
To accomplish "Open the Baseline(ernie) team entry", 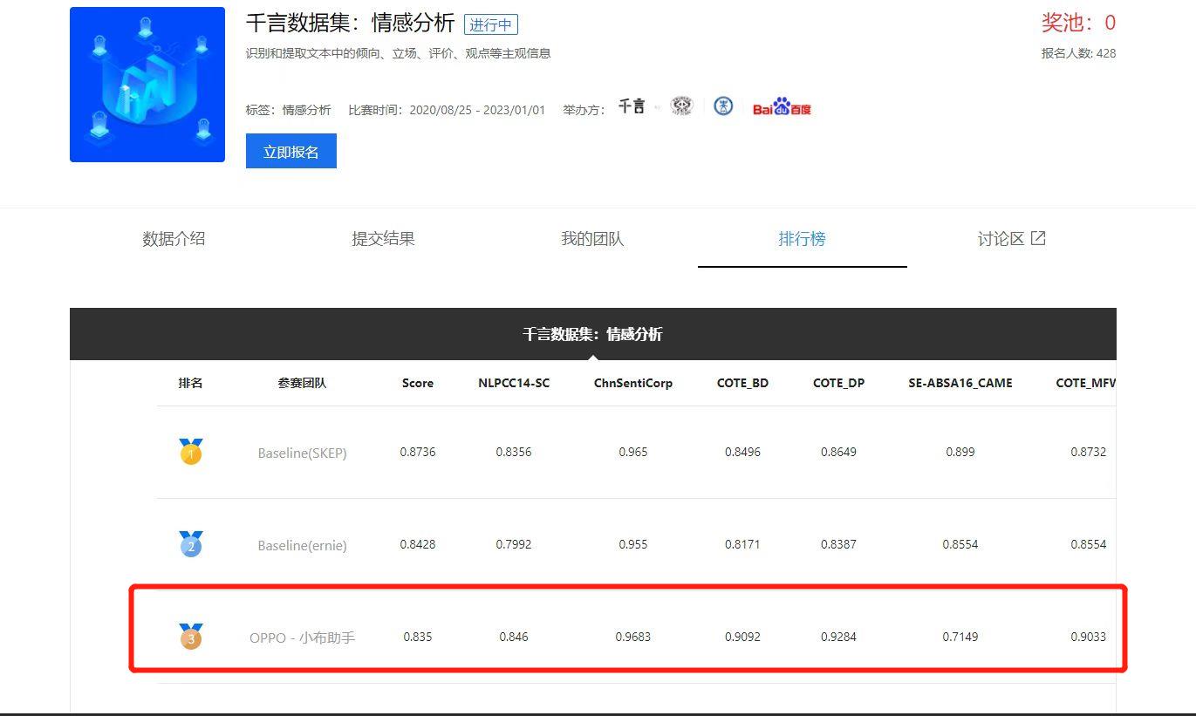I will tap(302, 545).
